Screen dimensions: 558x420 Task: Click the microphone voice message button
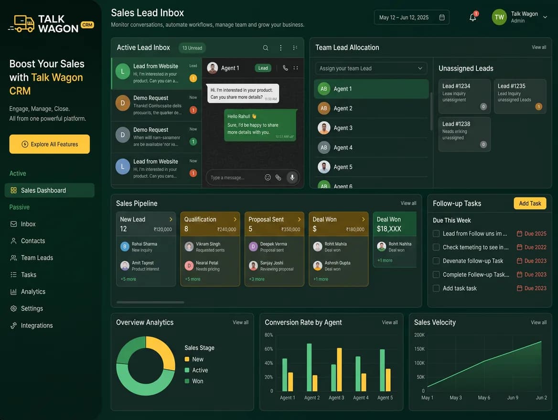292,177
